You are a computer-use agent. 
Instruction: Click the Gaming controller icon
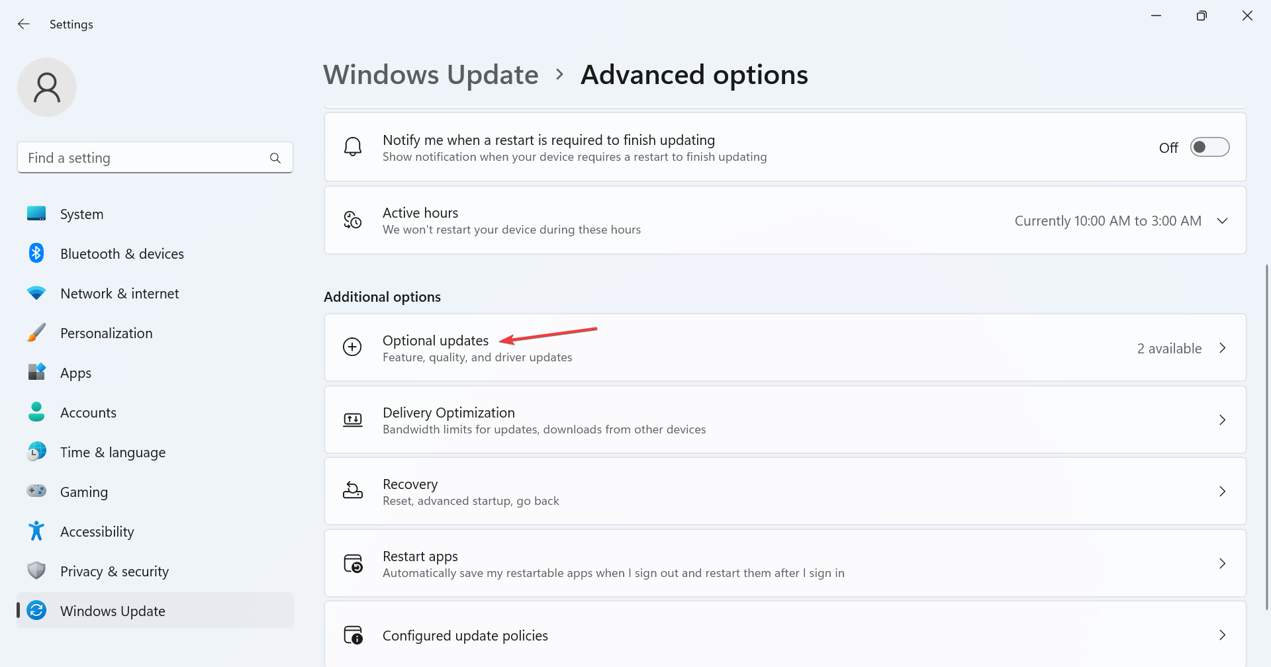(36, 491)
